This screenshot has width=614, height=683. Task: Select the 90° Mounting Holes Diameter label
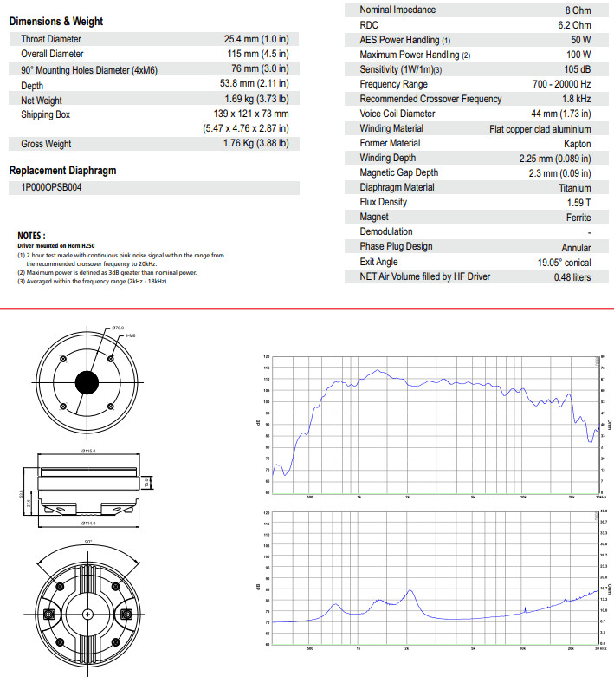89,69
